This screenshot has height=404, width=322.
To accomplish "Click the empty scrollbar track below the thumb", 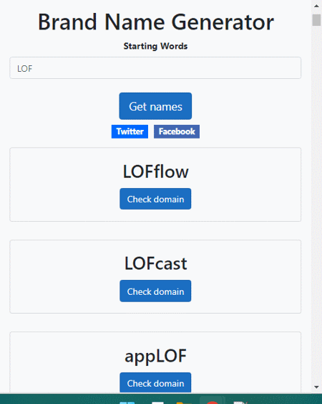I will tap(316, 204).
